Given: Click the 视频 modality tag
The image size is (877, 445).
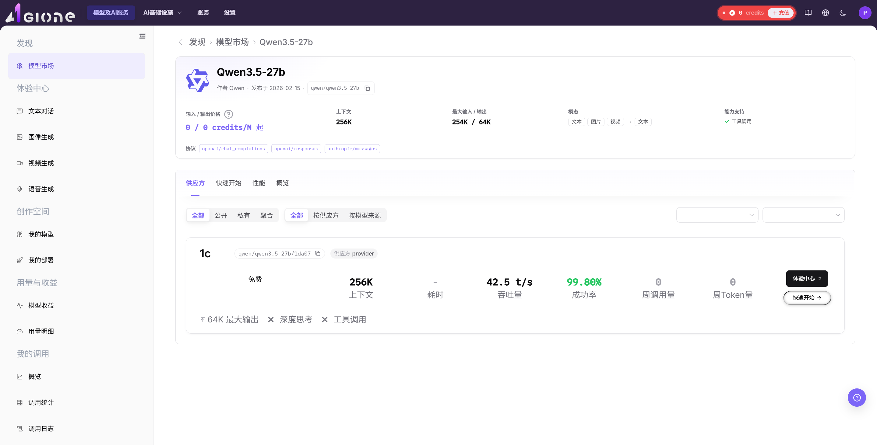Looking at the screenshot, I should click(x=615, y=122).
